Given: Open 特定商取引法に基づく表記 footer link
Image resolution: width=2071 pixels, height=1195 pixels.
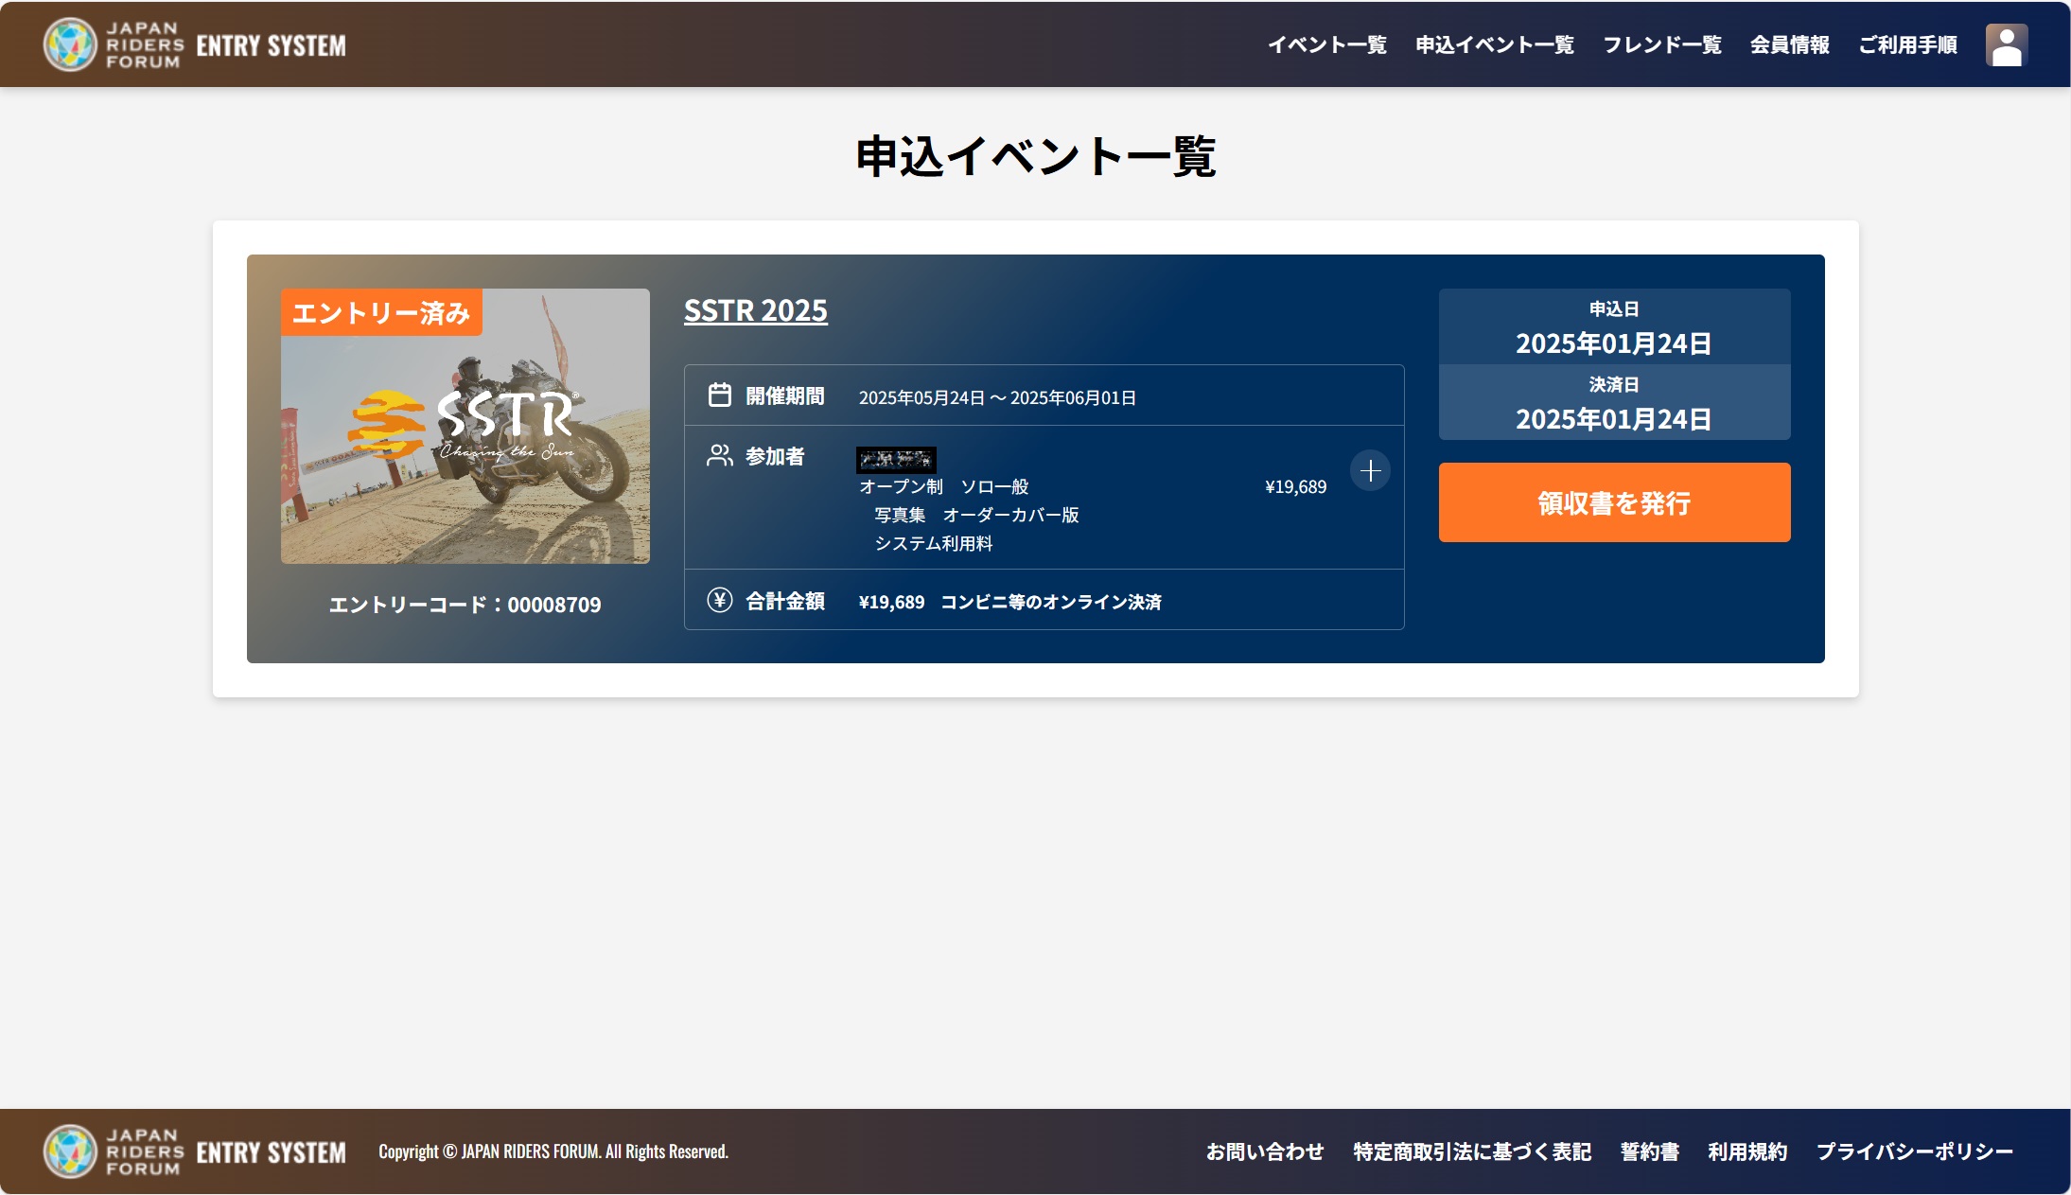Looking at the screenshot, I should tap(1472, 1151).
